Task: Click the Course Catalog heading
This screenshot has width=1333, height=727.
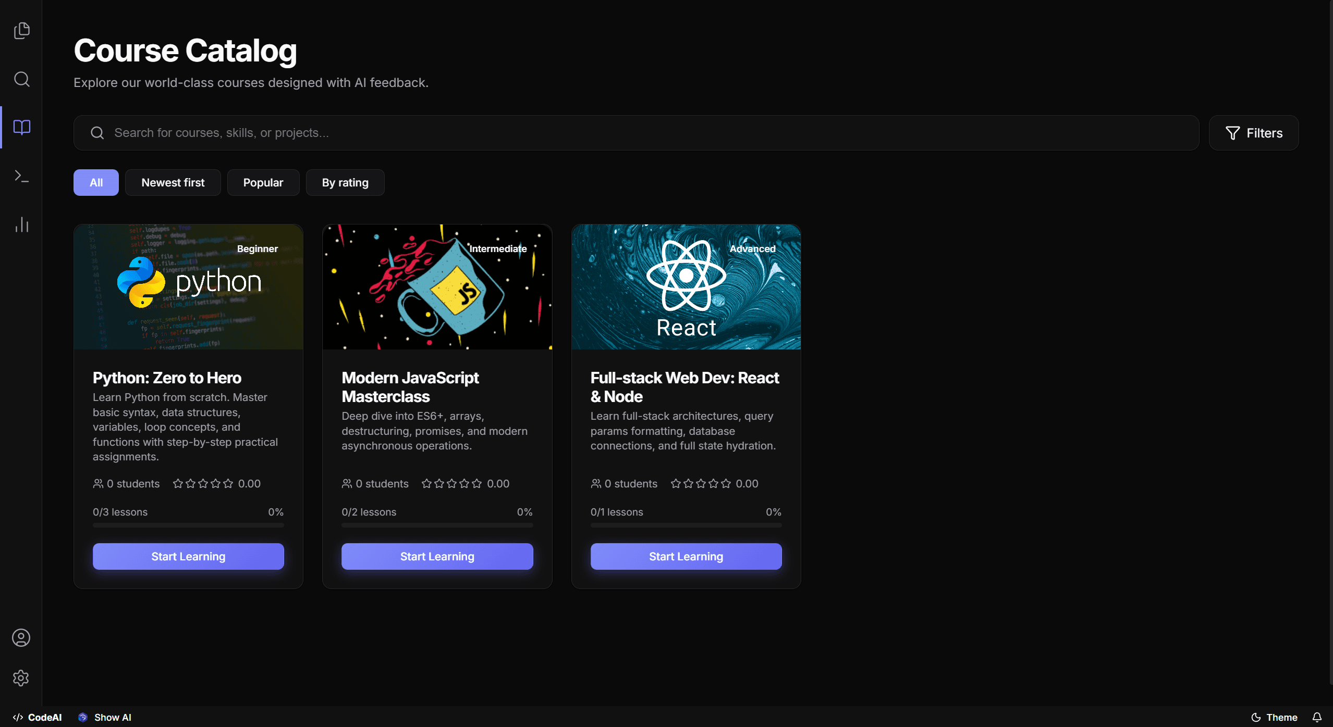Action: point(185,51)
